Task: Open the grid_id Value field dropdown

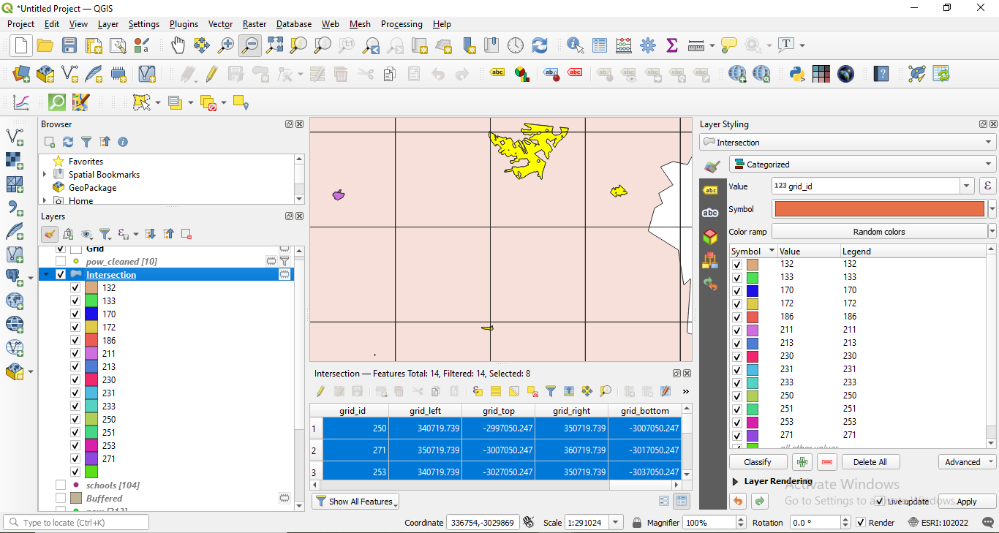Action: click(x=967, y=186)
